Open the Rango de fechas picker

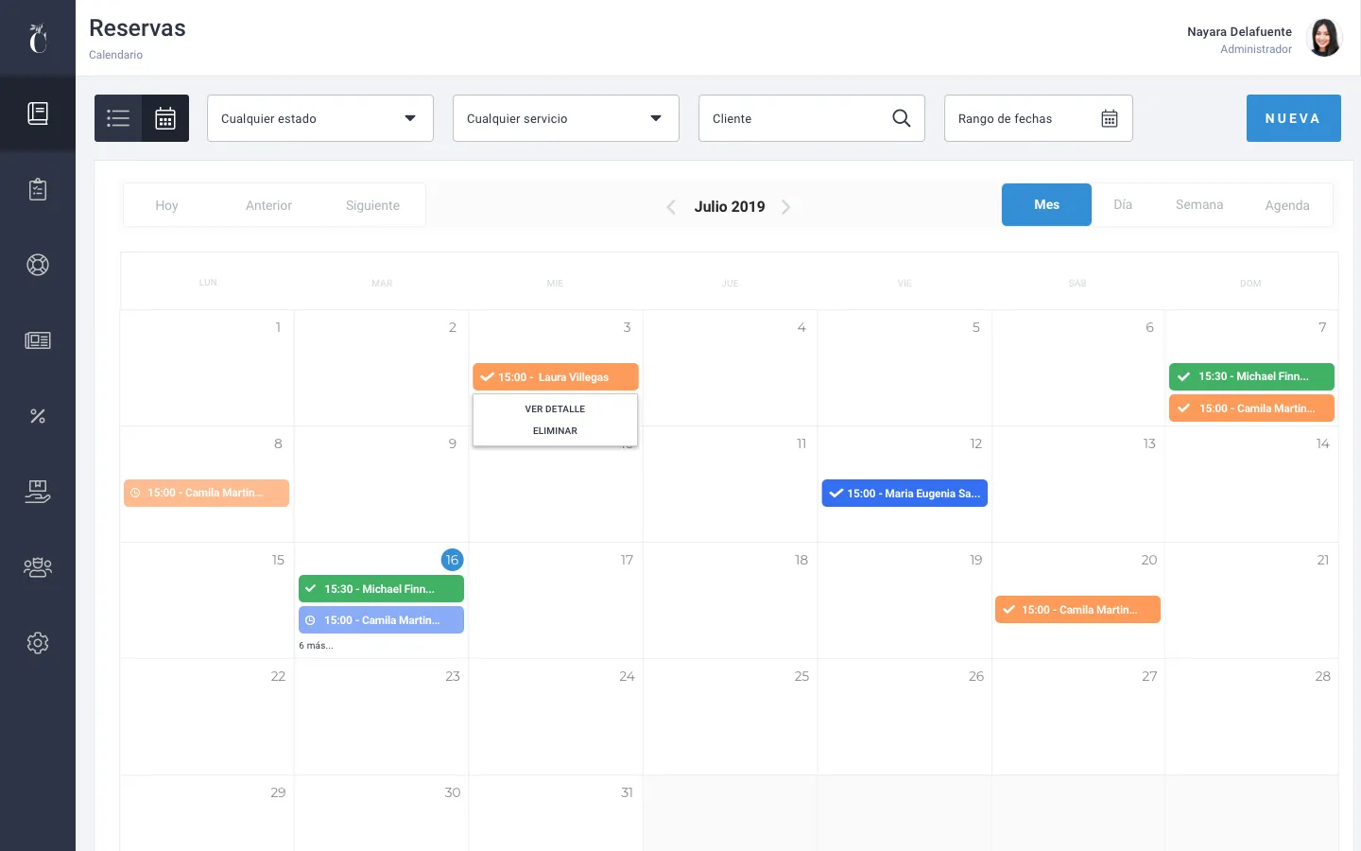(1039, 118)
